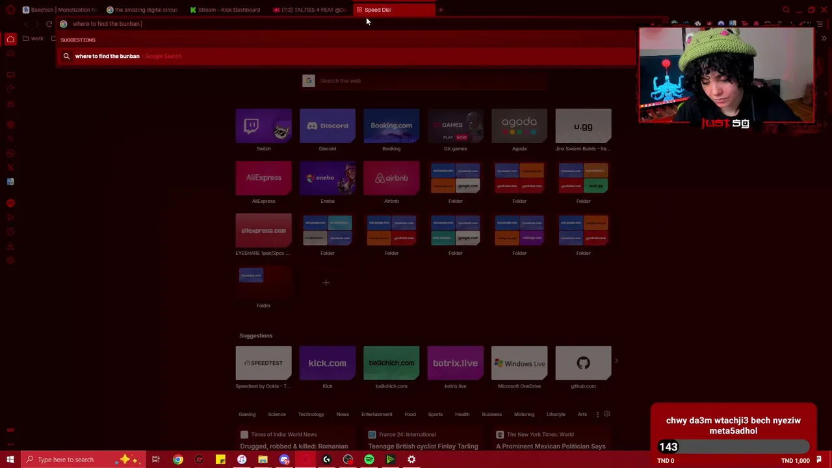Select the Technology news category
The height and width of the screenshot is (468, 832).
click(311, 415)
